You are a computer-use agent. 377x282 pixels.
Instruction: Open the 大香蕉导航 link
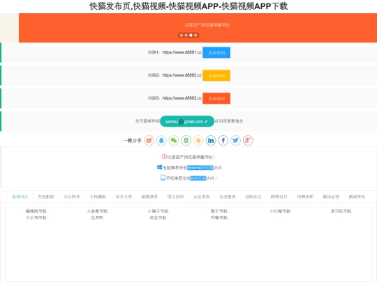97,211
